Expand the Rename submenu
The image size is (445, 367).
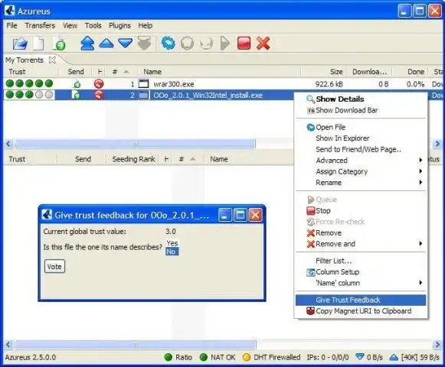pyautogui.click(x=361, y=183)
